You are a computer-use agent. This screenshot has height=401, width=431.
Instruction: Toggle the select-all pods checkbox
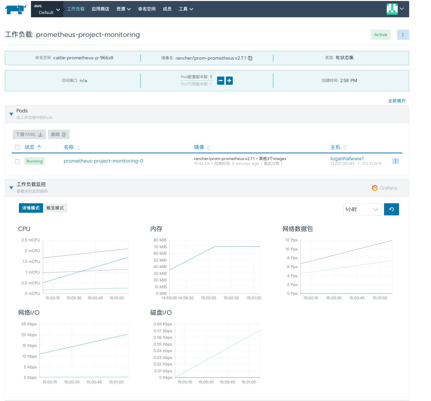(17, 147)
